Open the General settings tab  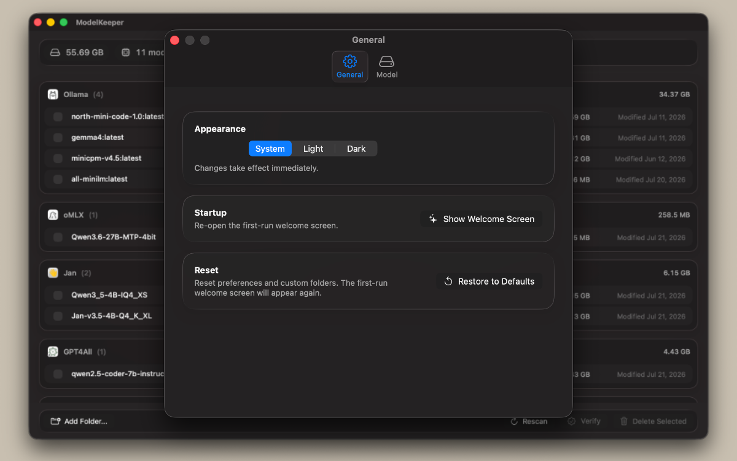350,66
